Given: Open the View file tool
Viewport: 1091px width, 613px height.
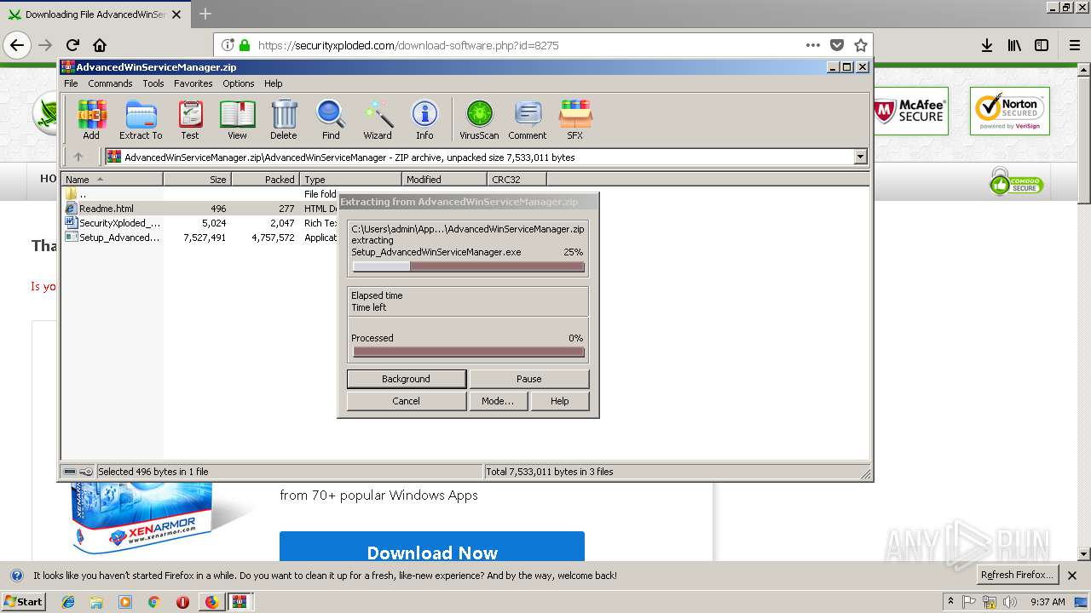Looking at the screenshot, I should (x=237, y=120).
